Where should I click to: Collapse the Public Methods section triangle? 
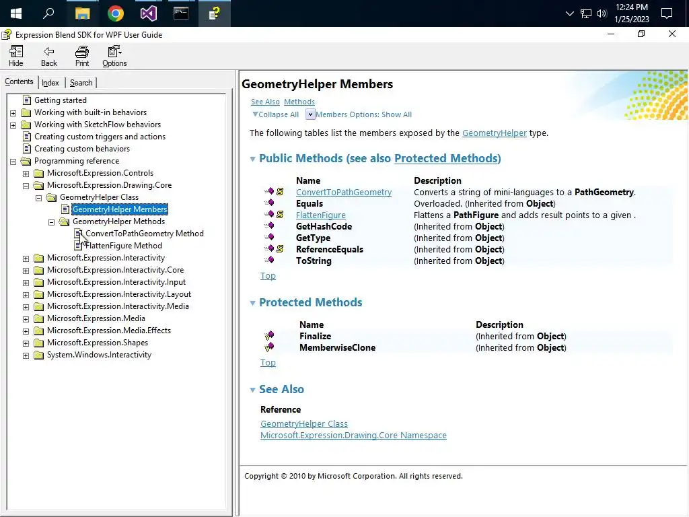tap(253, 159)
